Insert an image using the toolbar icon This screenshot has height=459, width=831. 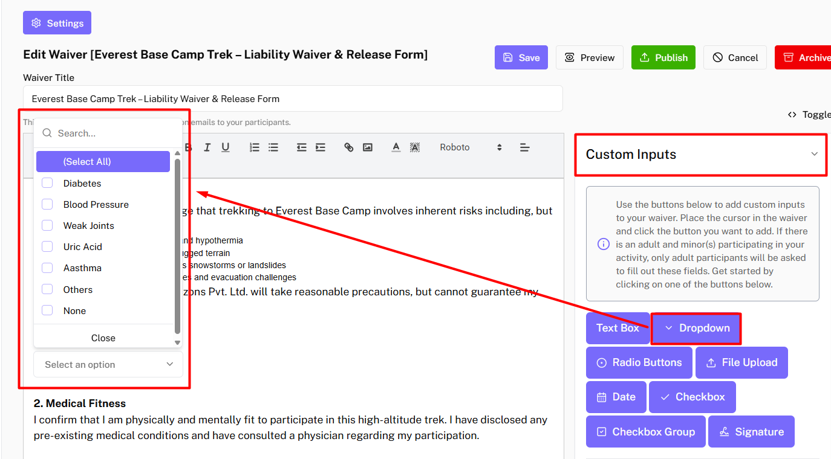coord(368,147)
